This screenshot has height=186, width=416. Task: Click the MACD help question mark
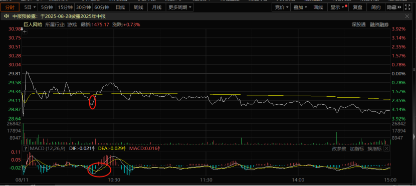point(26,149)
